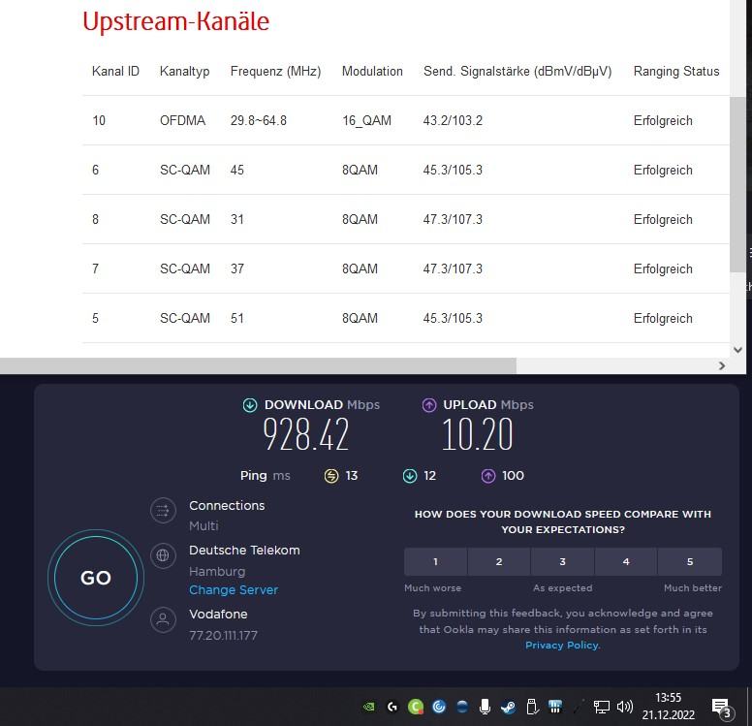Click the globe server icon
This screenshot has height=726, width=752.
pyautogui.click(x=163, y=555)
